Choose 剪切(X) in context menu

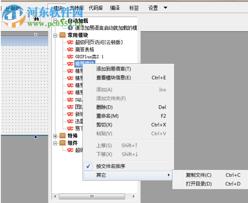(129, 125)
